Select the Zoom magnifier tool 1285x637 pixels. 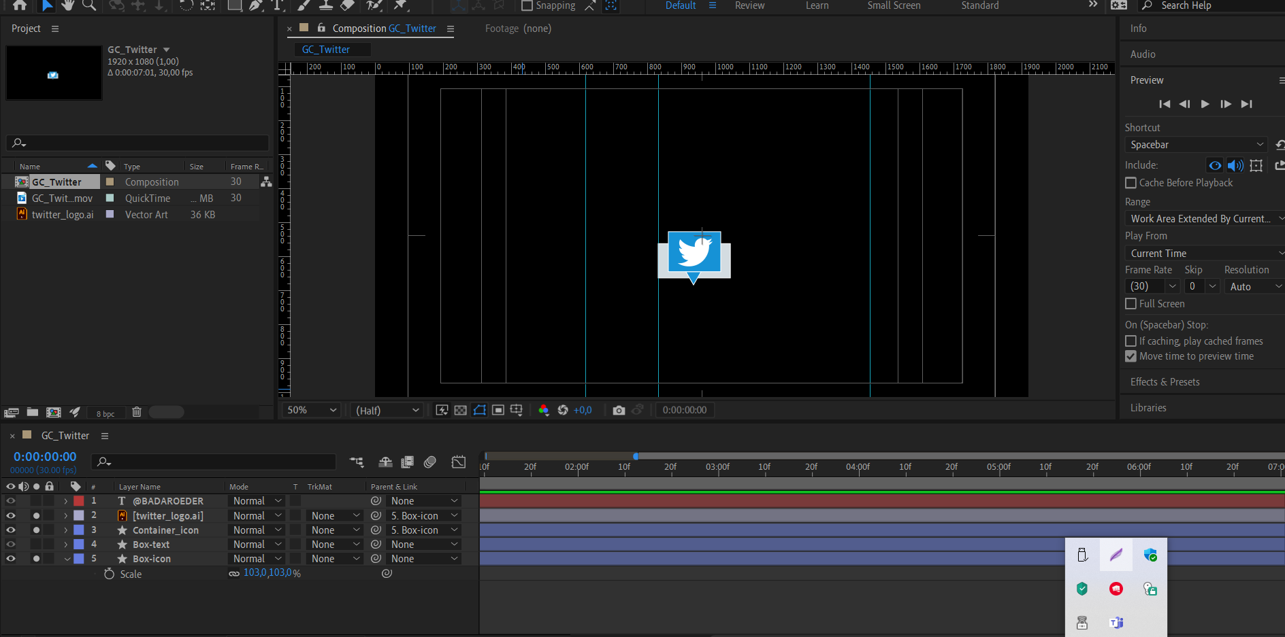point(88,5)
